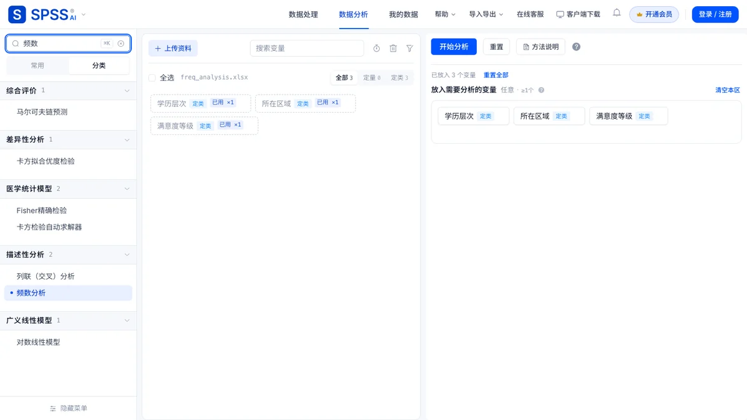Screen dimensions: 747x420
Task: Select 频数分析 method
Action: 68,293
